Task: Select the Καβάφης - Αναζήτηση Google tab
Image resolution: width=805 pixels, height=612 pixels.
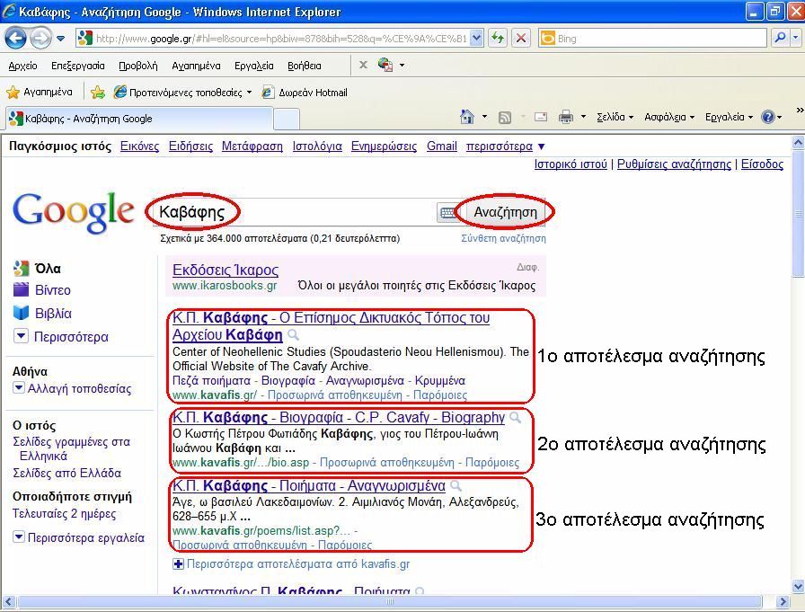Action: tap(138, 119)
